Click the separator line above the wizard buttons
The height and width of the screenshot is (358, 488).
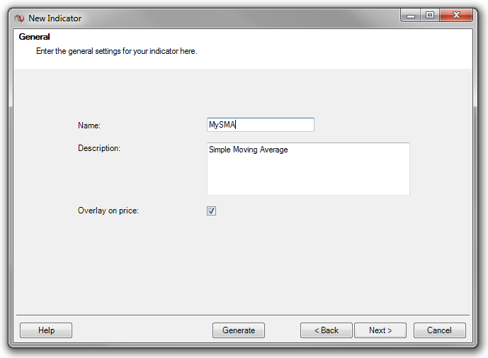click(x=242, y=315)
